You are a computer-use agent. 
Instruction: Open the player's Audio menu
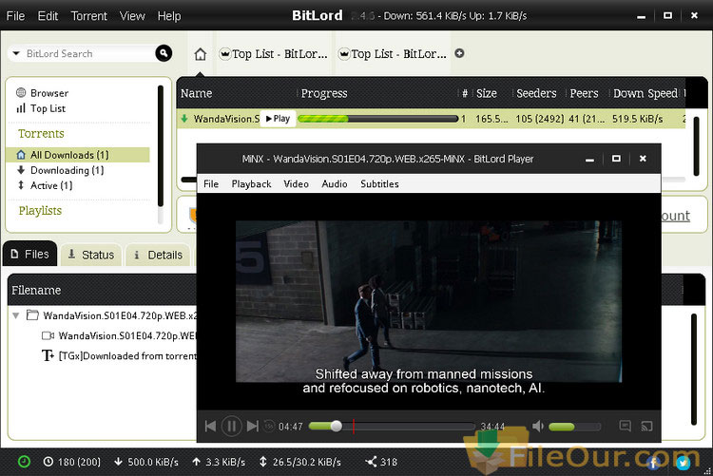pyautogui.click(x=335, y=184)
